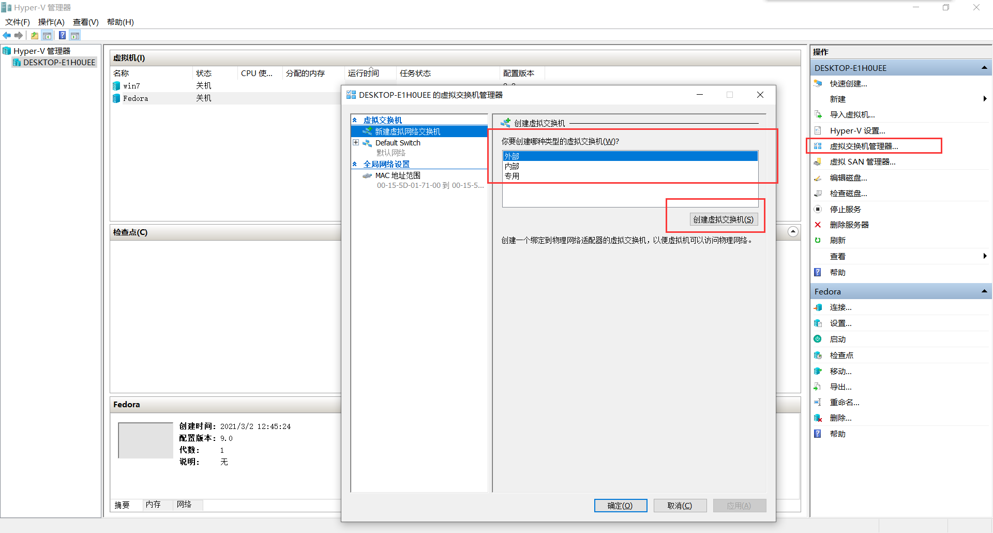The image size is (993, 533).
Task: Select 新建虚拟网络交换机 in switch manager tree
Action: click(x=408, y=131)
